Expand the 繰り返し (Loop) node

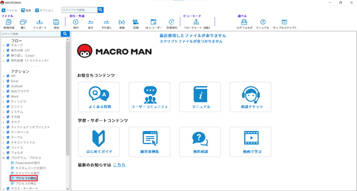pyautogui.click(x=4, y=56)
